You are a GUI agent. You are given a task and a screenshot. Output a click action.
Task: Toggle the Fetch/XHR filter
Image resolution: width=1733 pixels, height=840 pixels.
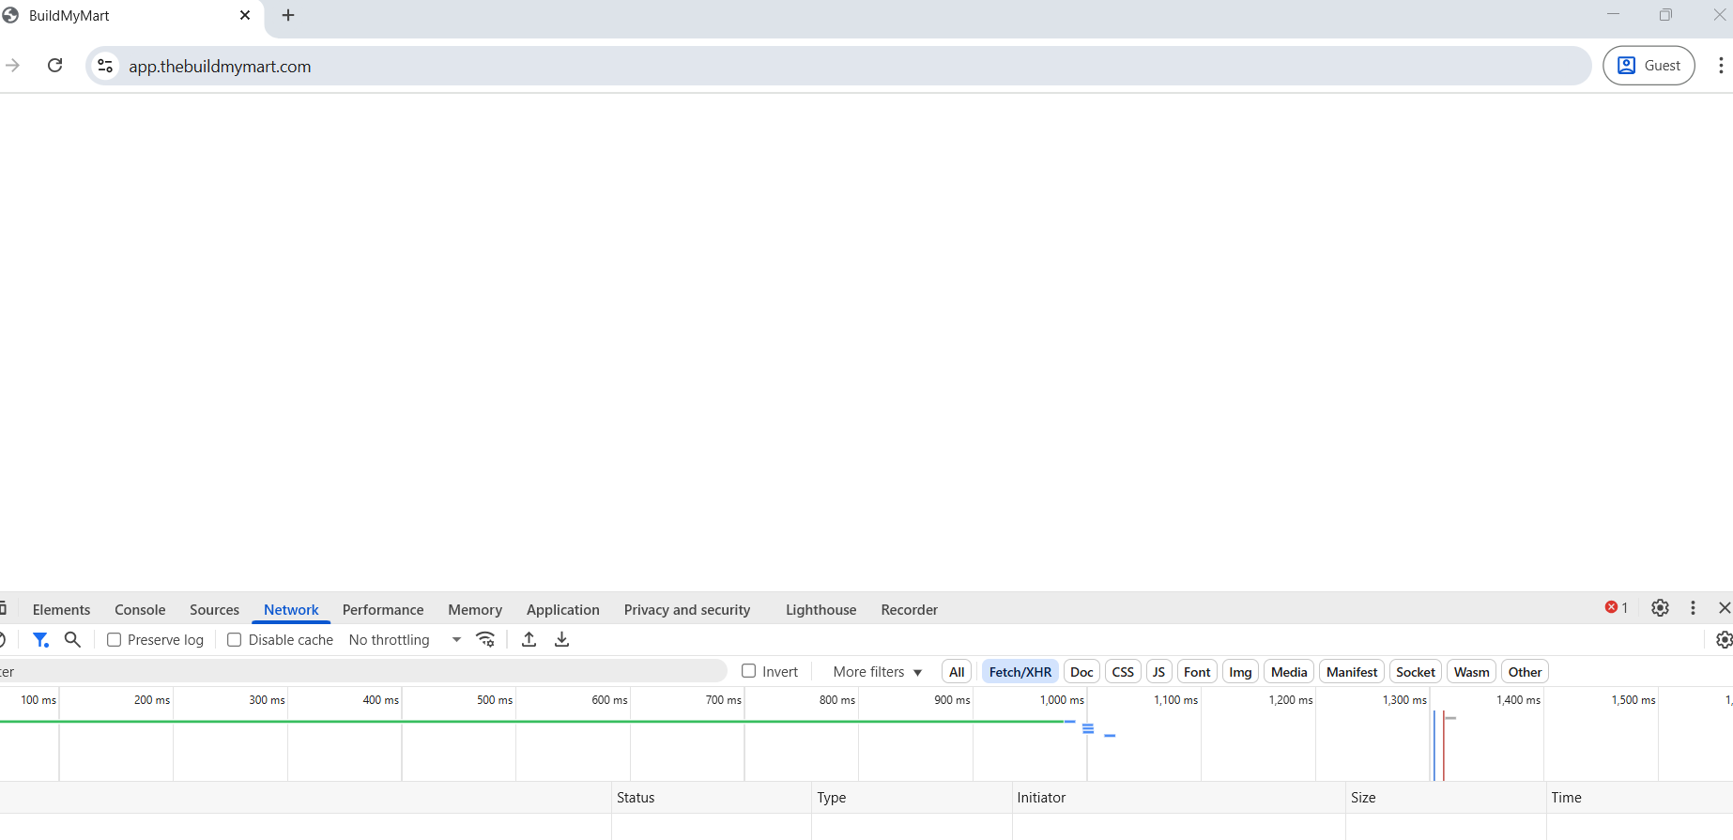tap(1020, 672)
